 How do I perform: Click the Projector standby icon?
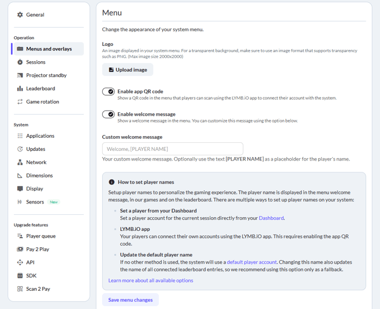coord(20,75)
